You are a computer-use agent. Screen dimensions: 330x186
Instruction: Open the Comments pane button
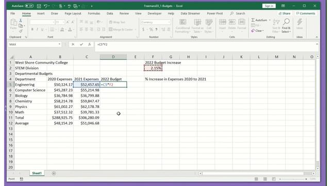pyautogui.click(x=306, y=13)
